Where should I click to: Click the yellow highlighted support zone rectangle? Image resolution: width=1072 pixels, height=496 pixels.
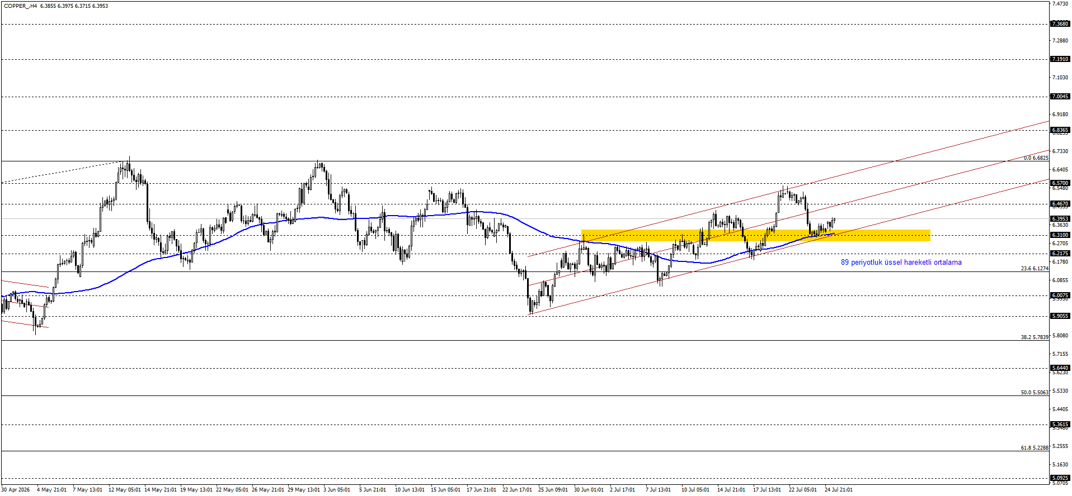[x=756, y=235]
